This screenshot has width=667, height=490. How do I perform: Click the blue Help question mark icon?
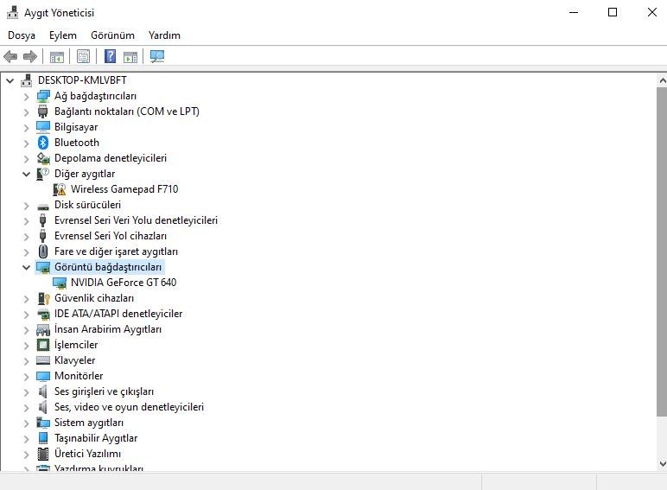[x=111, y=56]
